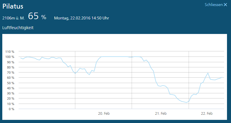Viewport: 231px width, 123px height.
Task: Click the Pilatus station title
Action: pyautogui.click(x=13, y=6)
